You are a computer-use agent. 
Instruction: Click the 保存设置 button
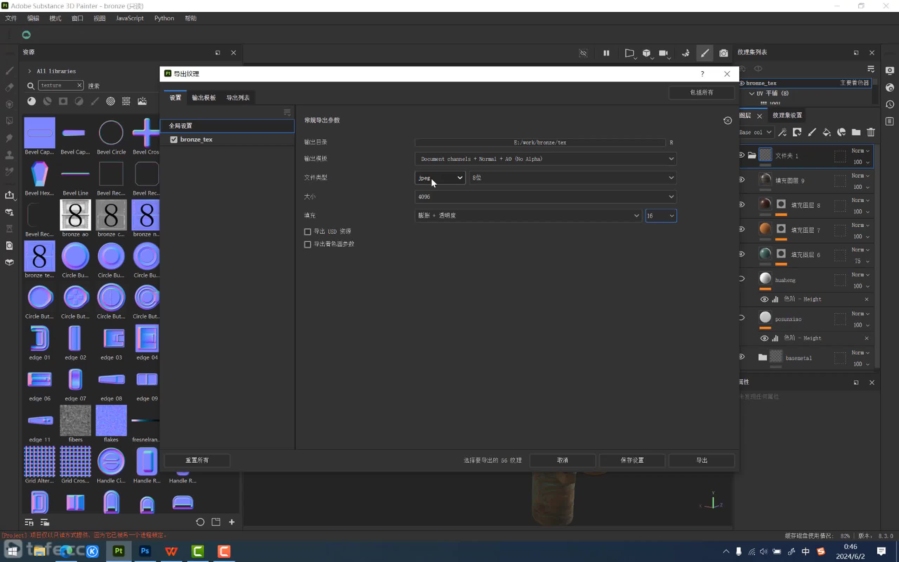[632, 460]
